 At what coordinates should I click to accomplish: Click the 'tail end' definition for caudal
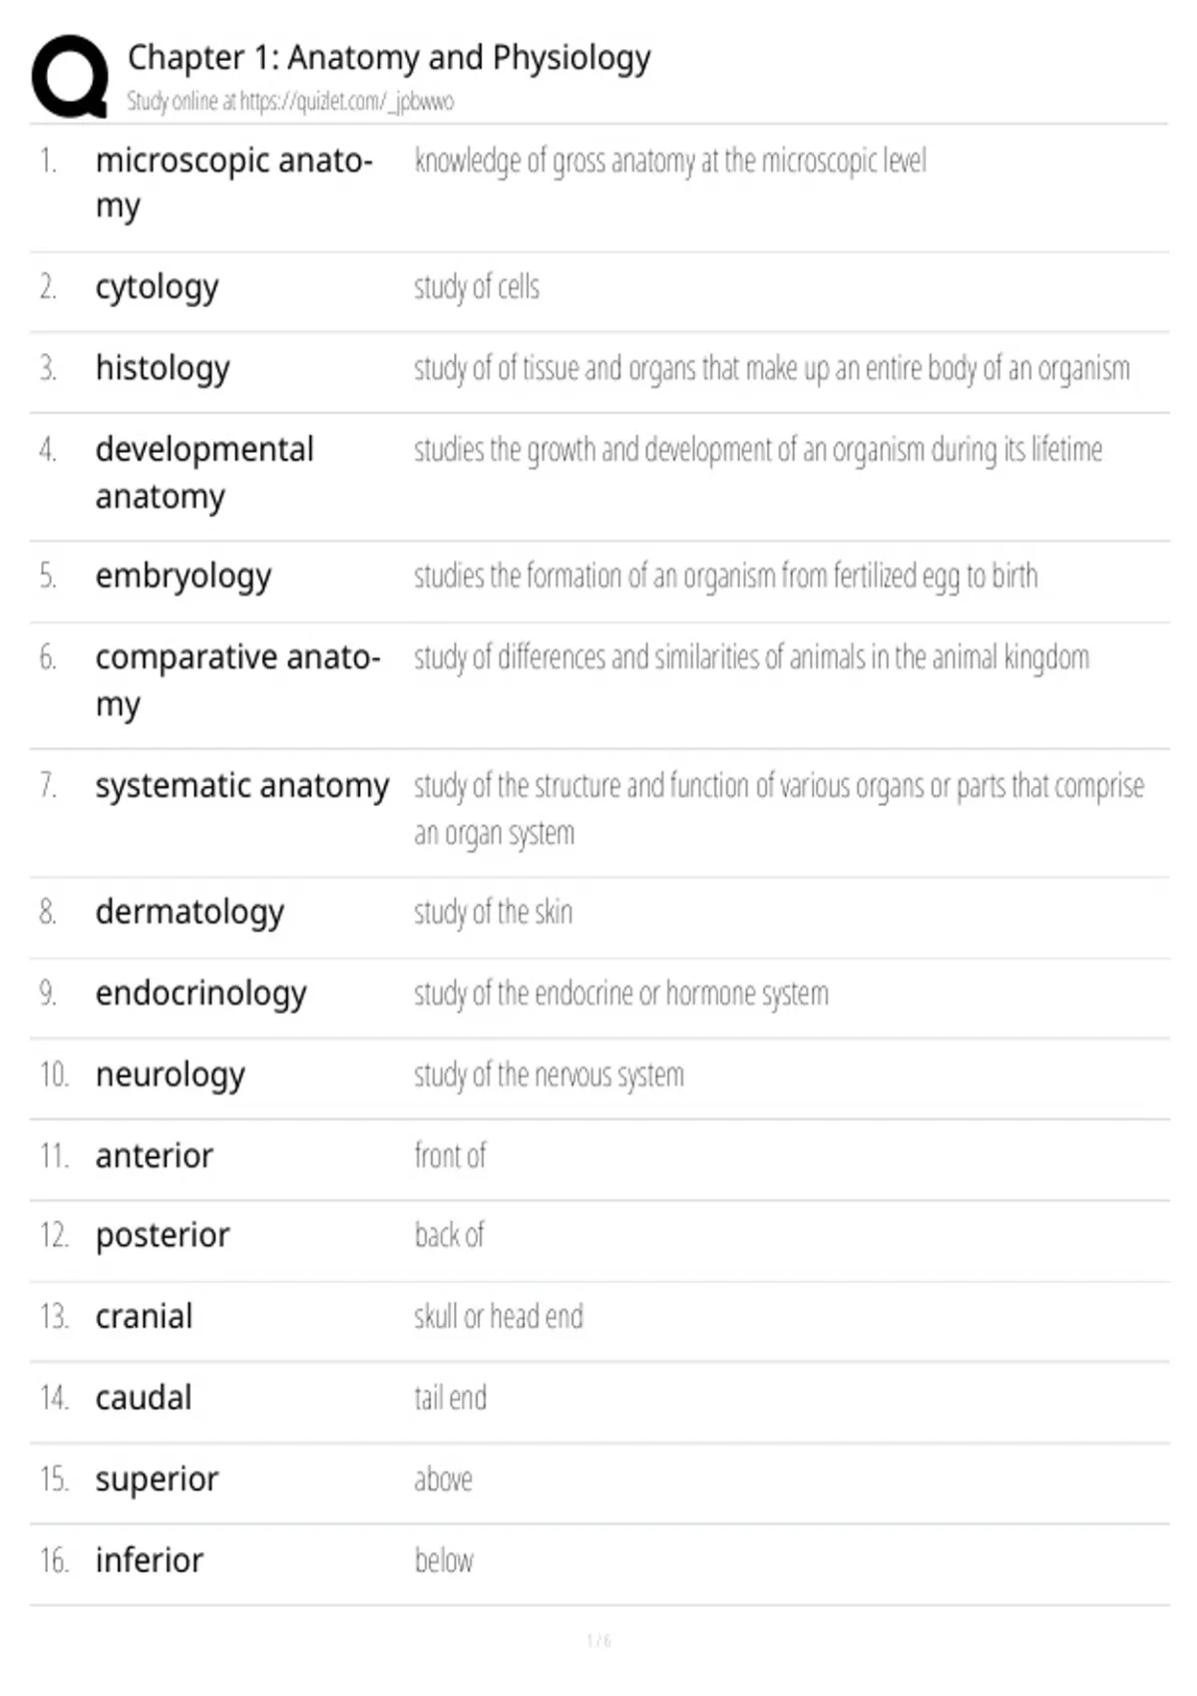[451, 1398]
